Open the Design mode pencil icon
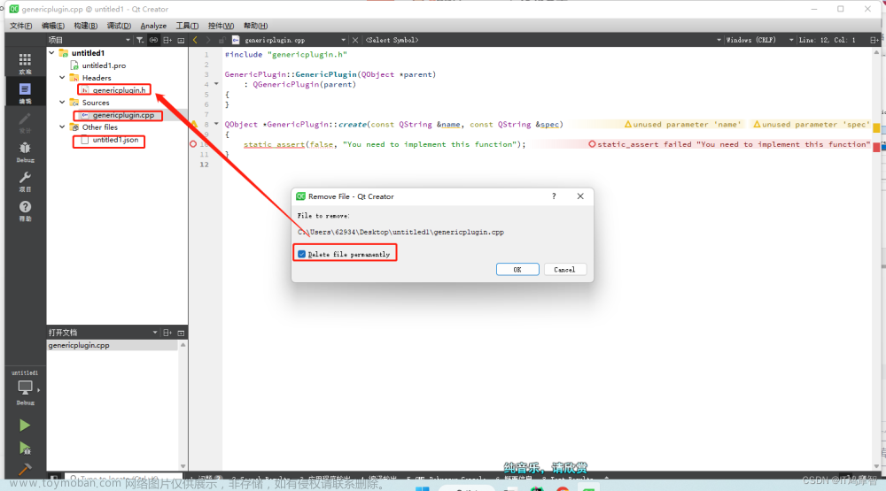This screenshot has width=886, height=491. point(25,122)
